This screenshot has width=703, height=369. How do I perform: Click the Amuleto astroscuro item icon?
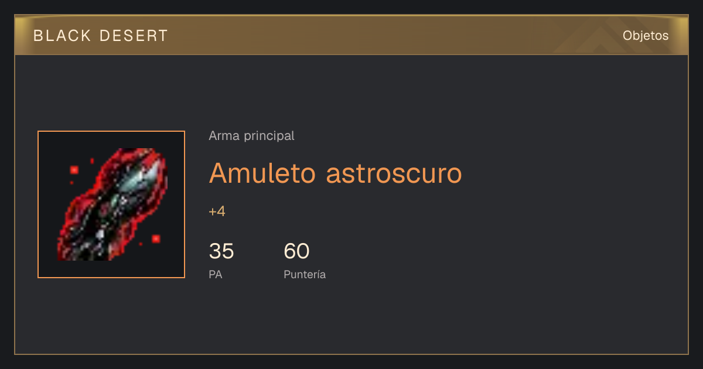pos(111,204)
